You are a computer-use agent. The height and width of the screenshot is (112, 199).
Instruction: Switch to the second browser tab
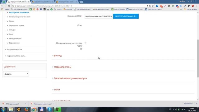pyautogui.click(x=43, y=2)
